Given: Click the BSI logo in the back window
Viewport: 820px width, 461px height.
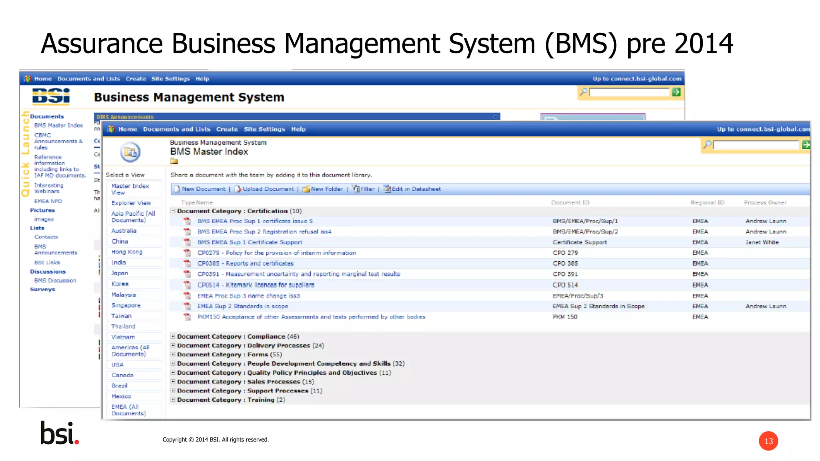Looking at the screenshot, I should click(51, 96).
